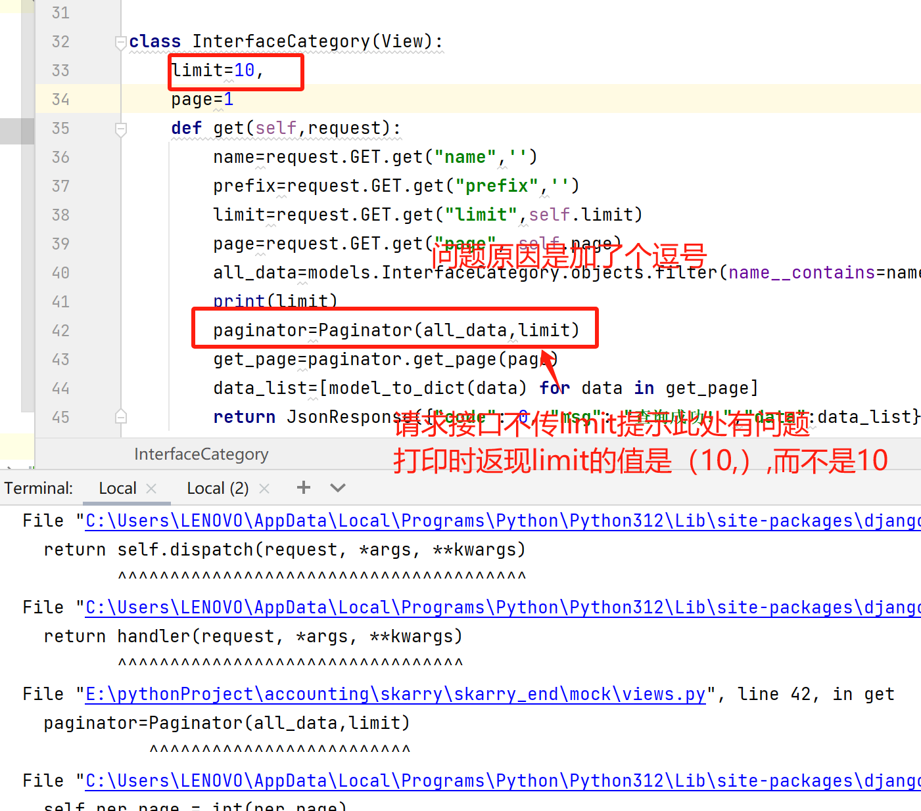Close the Local (2) terminal tab
This screenshot has width=921, height=811.
[264, 488]
